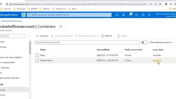Reload the browser page
Viewport: 176px width, 99px height.
point(1,4)
